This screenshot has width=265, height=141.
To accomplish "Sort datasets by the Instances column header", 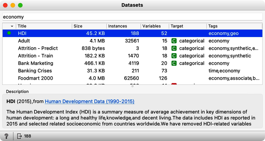I will click(x=124, y=26).
